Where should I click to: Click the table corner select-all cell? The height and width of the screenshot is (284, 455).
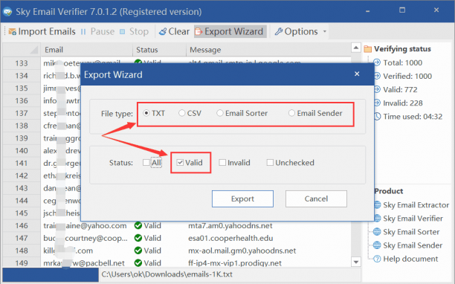coord(22,50)
